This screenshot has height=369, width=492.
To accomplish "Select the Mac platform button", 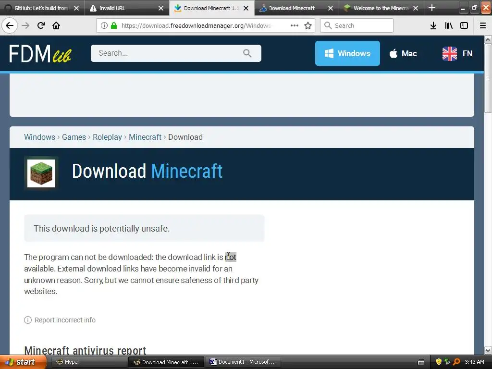I will point(403,53).
